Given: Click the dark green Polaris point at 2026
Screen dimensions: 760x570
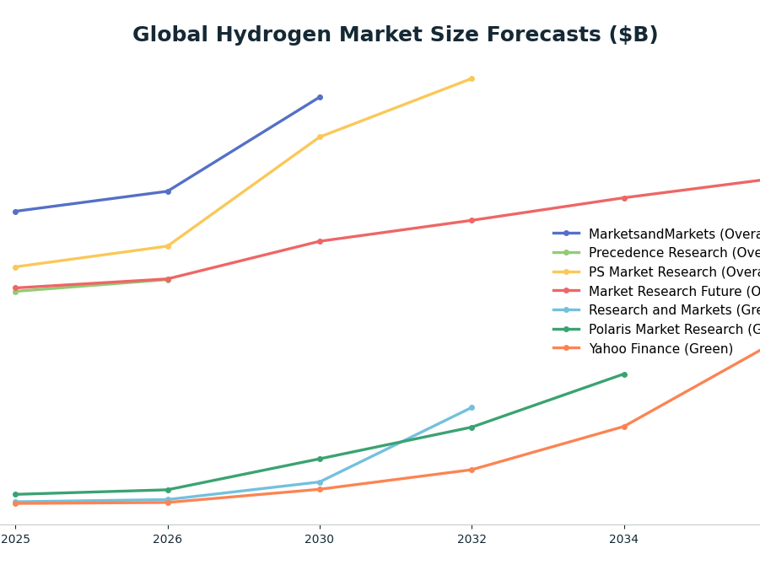Looking at the screenshot, I should (x=168, y=490).
